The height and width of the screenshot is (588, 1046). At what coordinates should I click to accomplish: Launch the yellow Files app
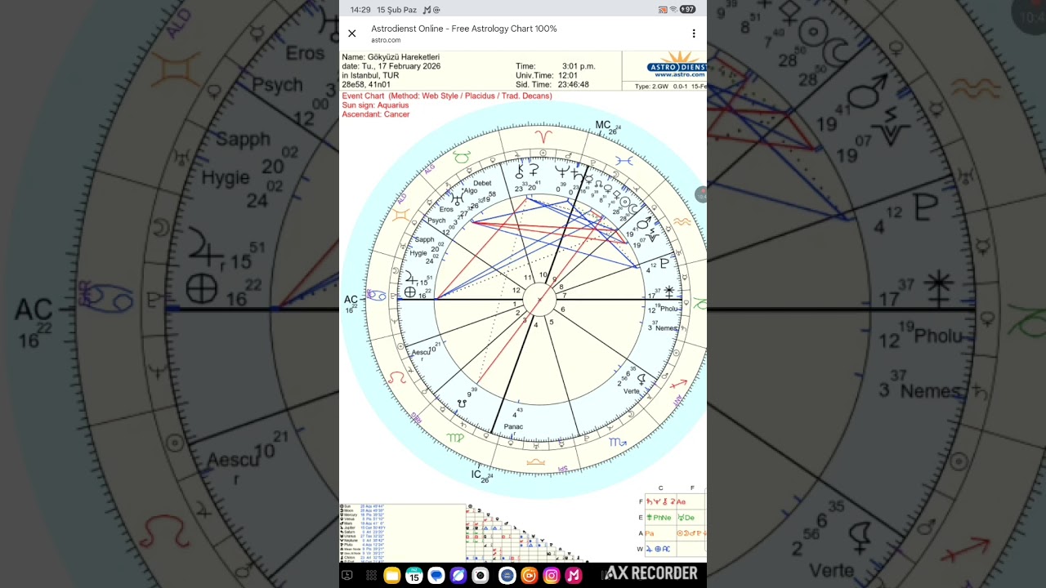click(392, 576)
